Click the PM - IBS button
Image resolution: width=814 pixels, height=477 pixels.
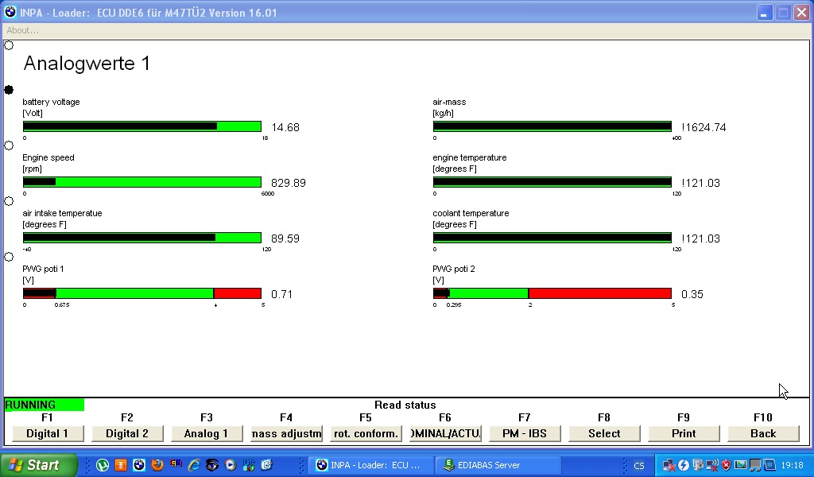[x=525, y=433]
